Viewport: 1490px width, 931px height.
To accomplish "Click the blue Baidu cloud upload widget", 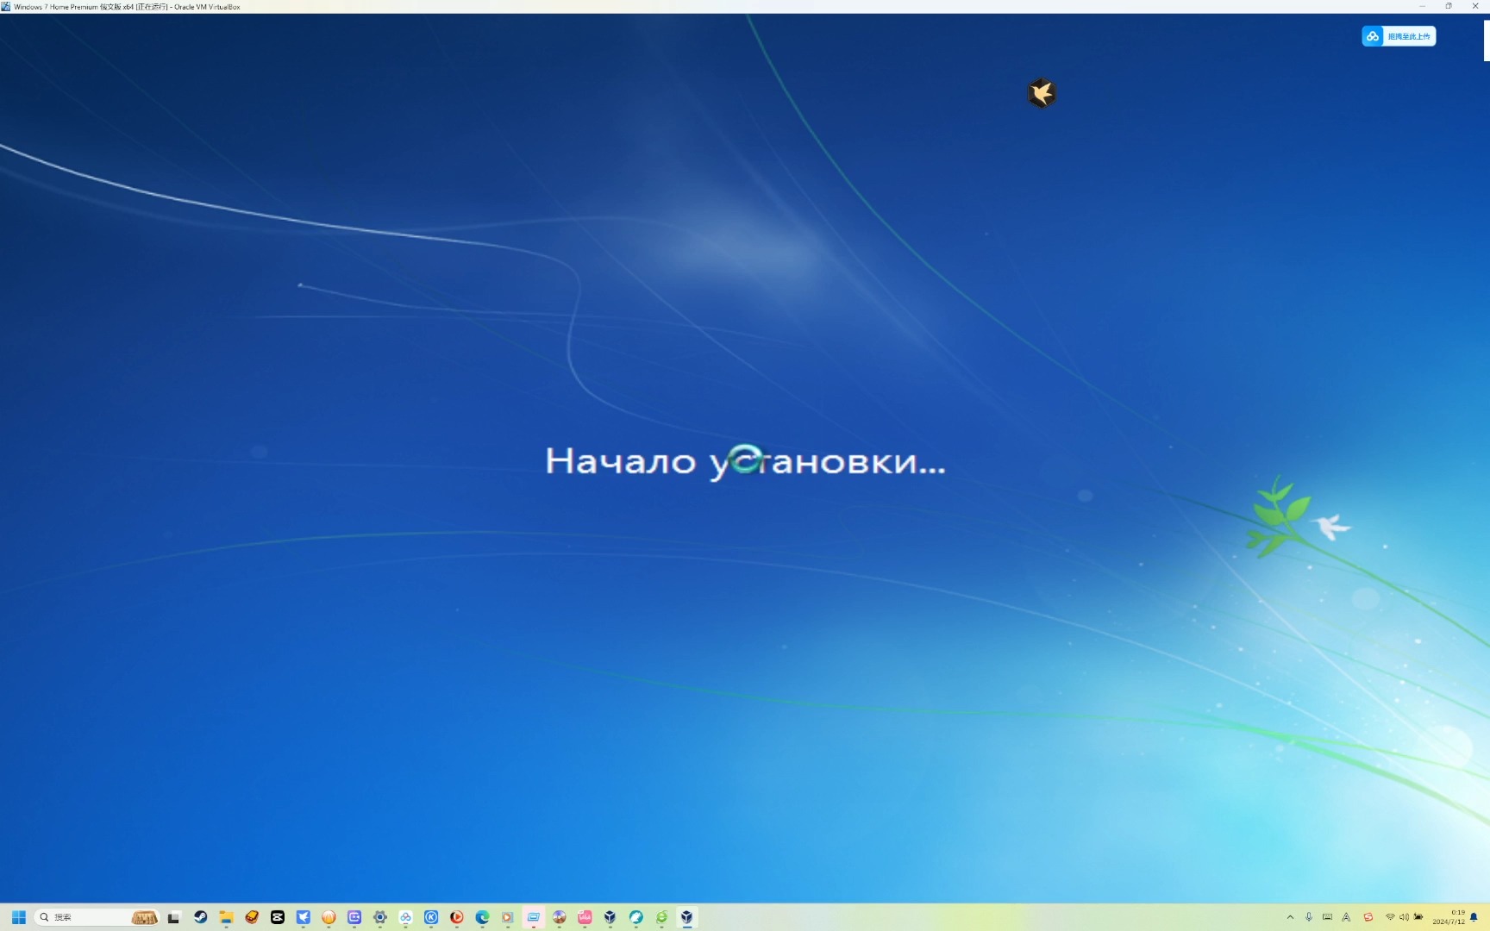I will pyautogui.click(x=1399, y=36).
